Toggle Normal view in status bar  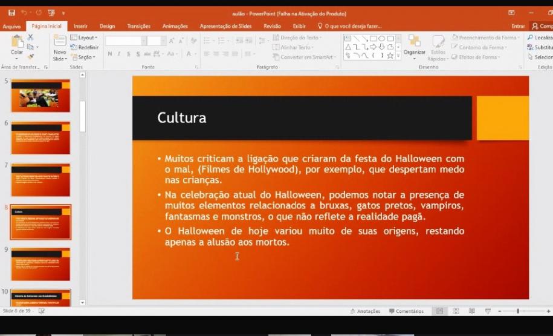click(x=440, y=311)
